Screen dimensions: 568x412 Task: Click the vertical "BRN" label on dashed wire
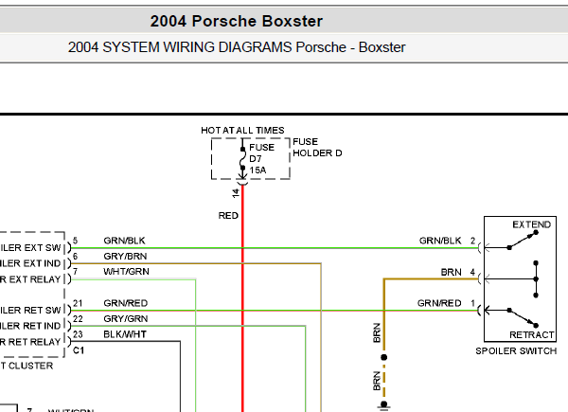(377, 381)
